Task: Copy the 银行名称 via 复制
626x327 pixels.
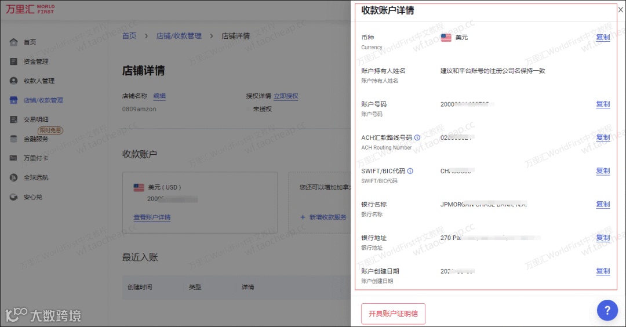Action: (x=603, y=204)
